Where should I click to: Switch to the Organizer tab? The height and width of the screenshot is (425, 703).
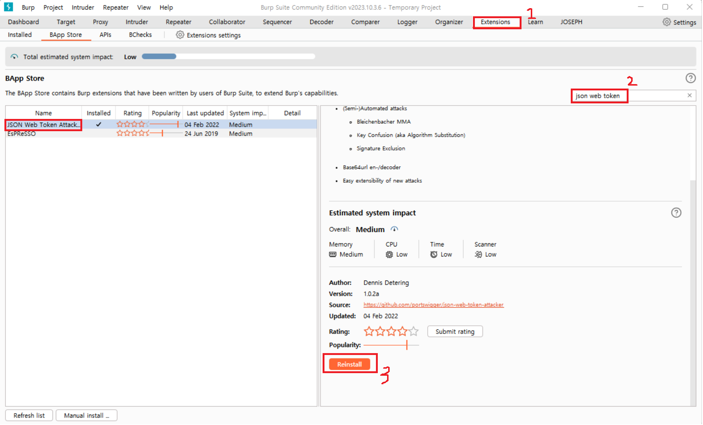pyautogui.click(x=449, y=22)
